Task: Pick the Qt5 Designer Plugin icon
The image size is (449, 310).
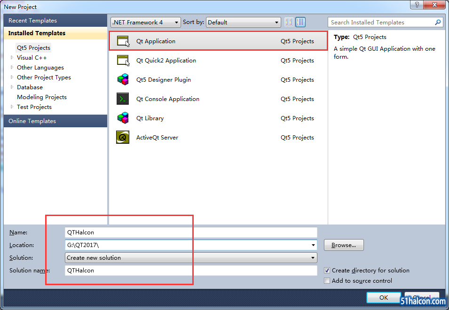Action: tap(123, 79)
